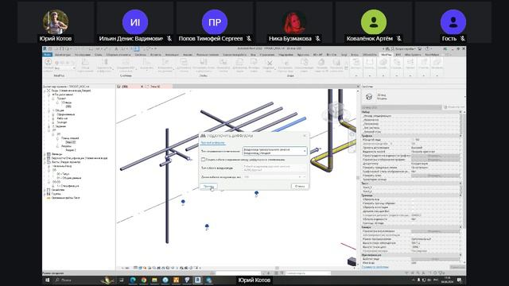The image size is (509, 286).
Task: Click the user sign-in icon in Revit title bar
Action: coord(392,49)
